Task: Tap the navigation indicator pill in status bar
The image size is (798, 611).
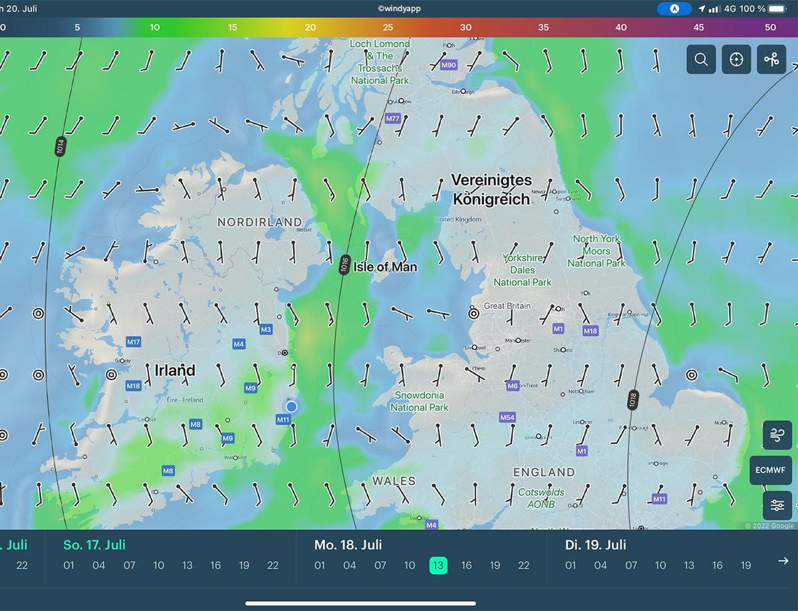Action: coord(674,9)
